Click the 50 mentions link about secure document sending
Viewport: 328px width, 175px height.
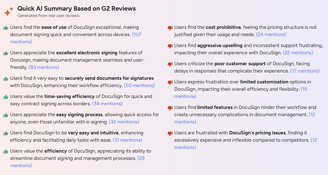(139, 85)
